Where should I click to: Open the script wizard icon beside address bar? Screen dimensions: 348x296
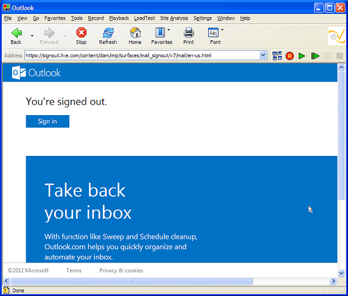[x=277, y=56]
